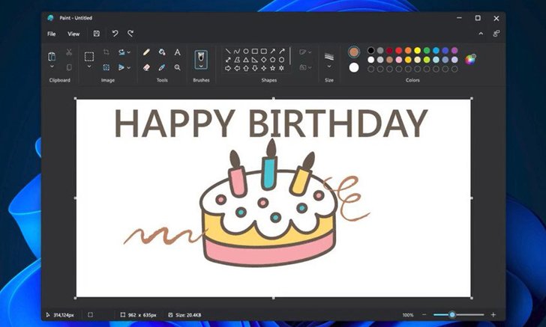Select the Magnifier tool

(177, 67)
